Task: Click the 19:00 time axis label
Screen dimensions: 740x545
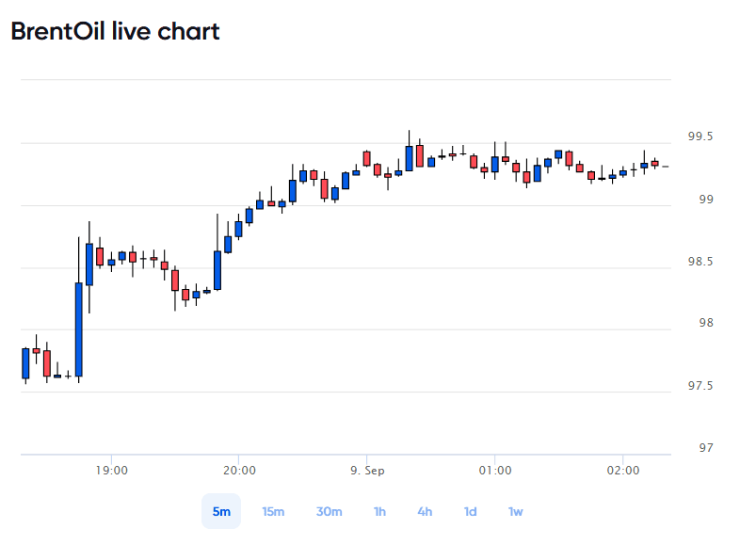Action: 111,471
